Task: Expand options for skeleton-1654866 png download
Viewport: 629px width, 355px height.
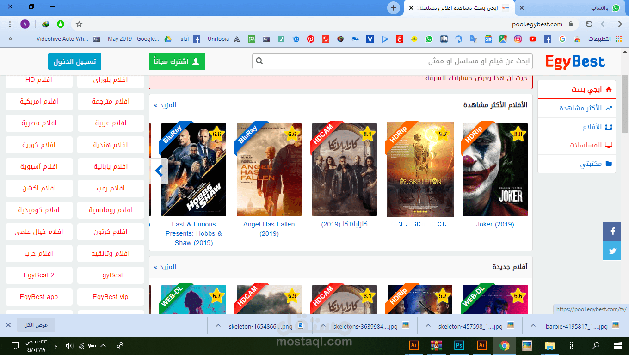Action: click(218, 326)
